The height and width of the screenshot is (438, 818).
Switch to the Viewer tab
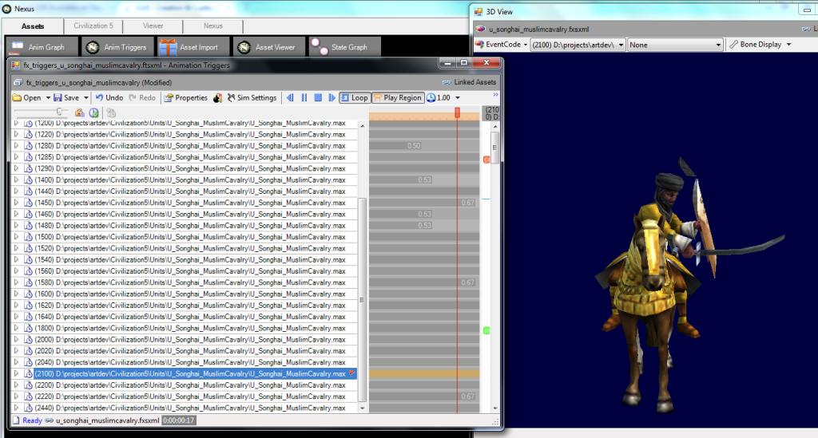153,26
